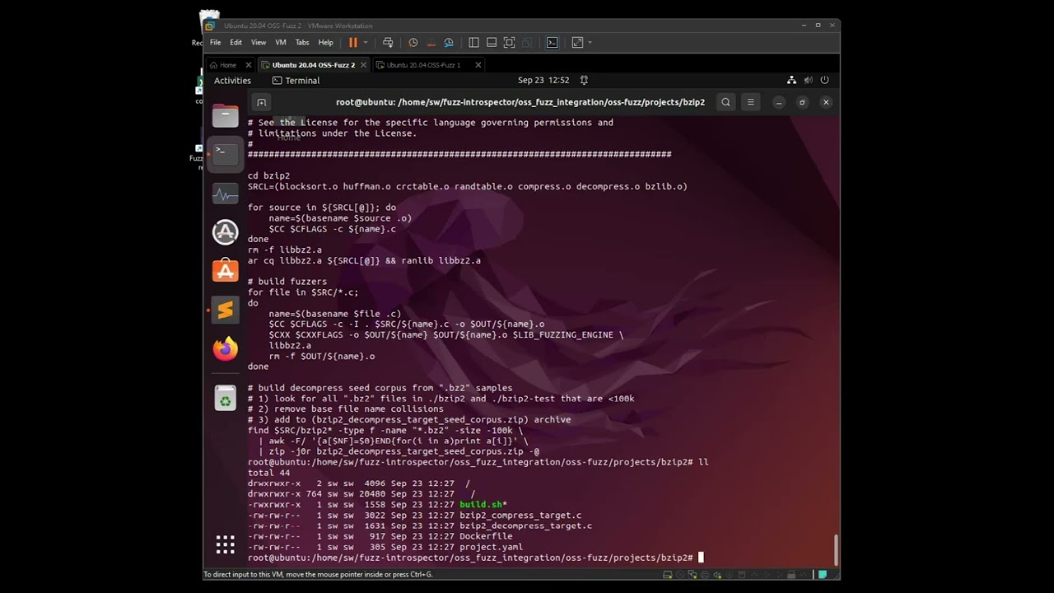Image resolution: width=1054 pixels, height=593 pixels.
Task: Open the VMware Help menu
Action: point(325,42)
